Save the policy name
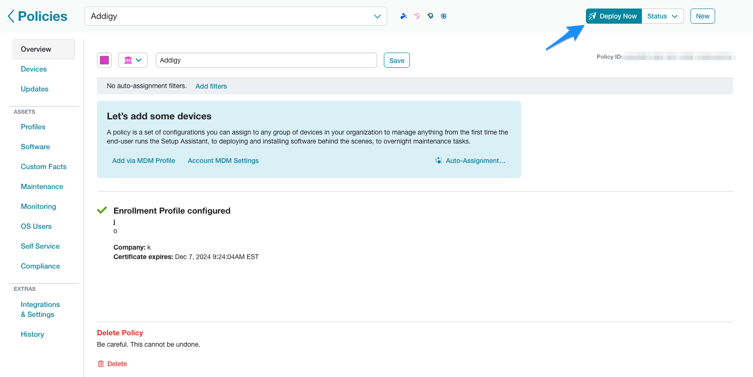 pos(397,60)
